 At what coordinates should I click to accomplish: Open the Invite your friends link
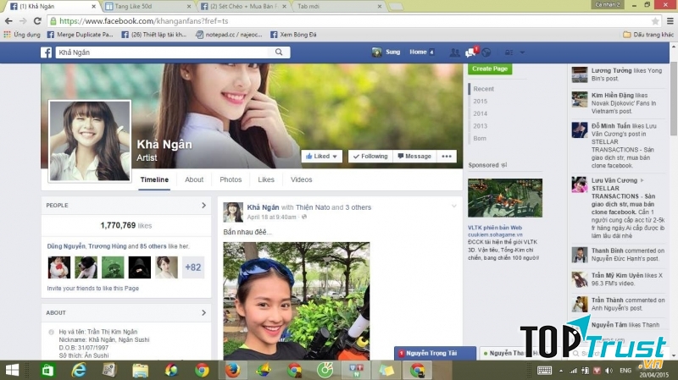(x=93, y=288)
